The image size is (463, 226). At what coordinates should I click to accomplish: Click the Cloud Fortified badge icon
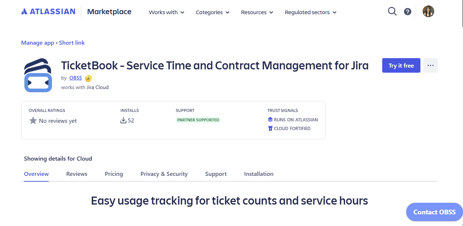270,128
